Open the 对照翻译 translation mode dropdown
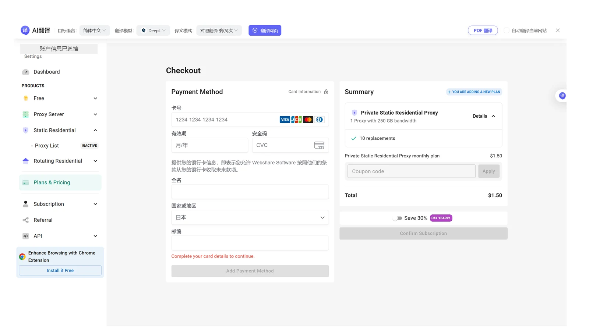The height and width of the screenshot is (331, 589). click(x=219, y=31)
